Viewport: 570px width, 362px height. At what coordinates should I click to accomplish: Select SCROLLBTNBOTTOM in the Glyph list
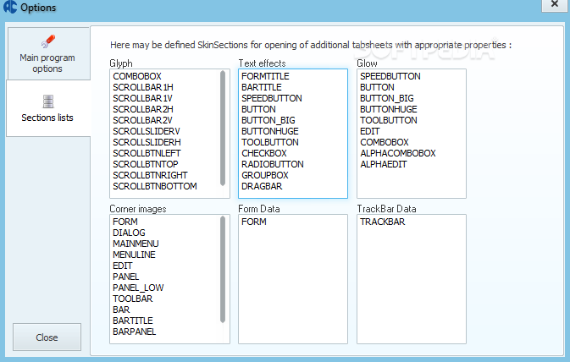tap(155, 186)
